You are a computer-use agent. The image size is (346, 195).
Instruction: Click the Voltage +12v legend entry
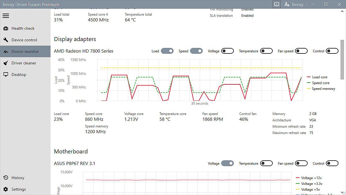(309, 178)
